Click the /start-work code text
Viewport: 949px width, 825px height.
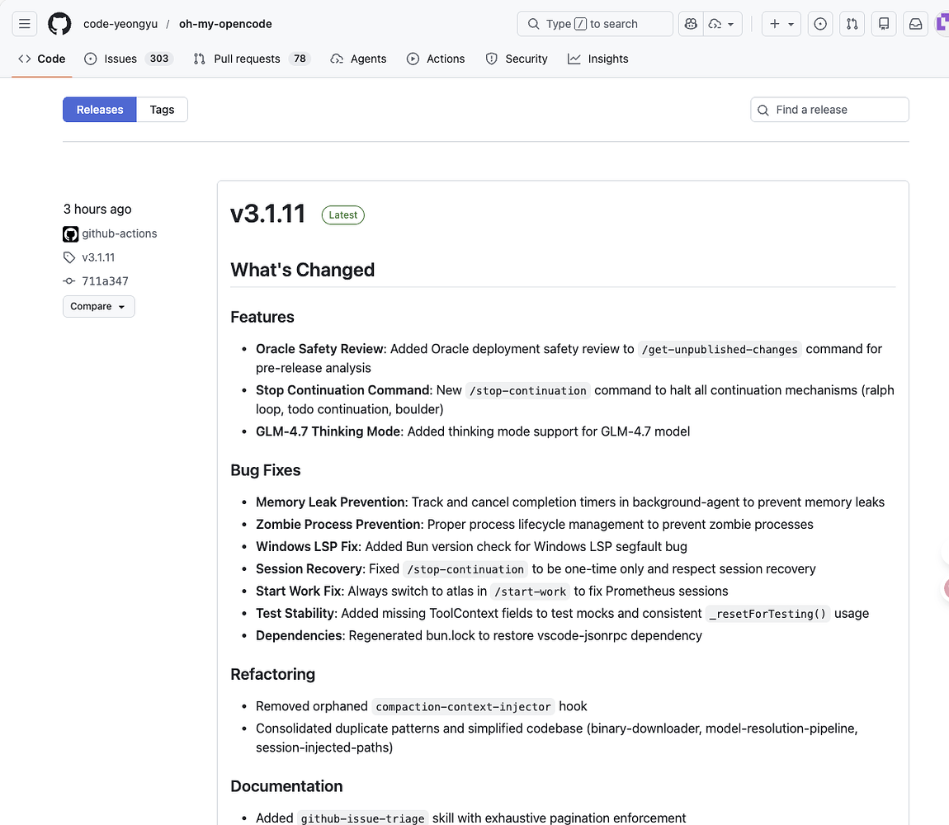(530, 592)
